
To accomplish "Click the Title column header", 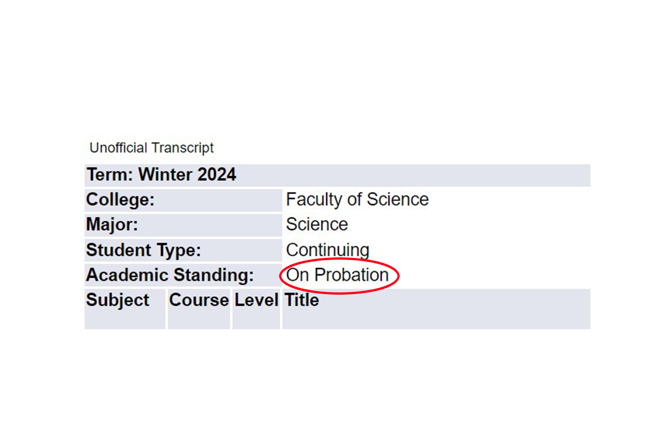I will (x=302, y=300).
